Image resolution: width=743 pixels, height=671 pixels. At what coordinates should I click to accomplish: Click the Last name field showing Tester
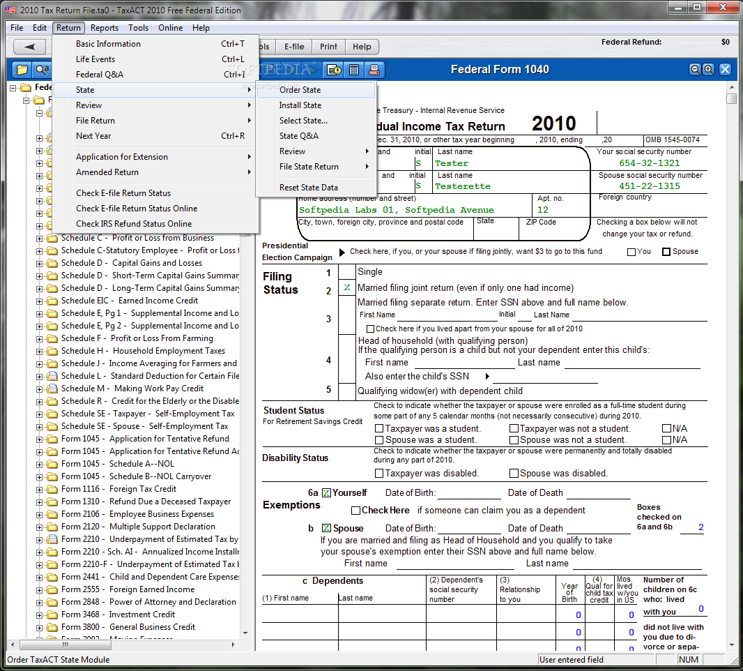pos(511,164)
